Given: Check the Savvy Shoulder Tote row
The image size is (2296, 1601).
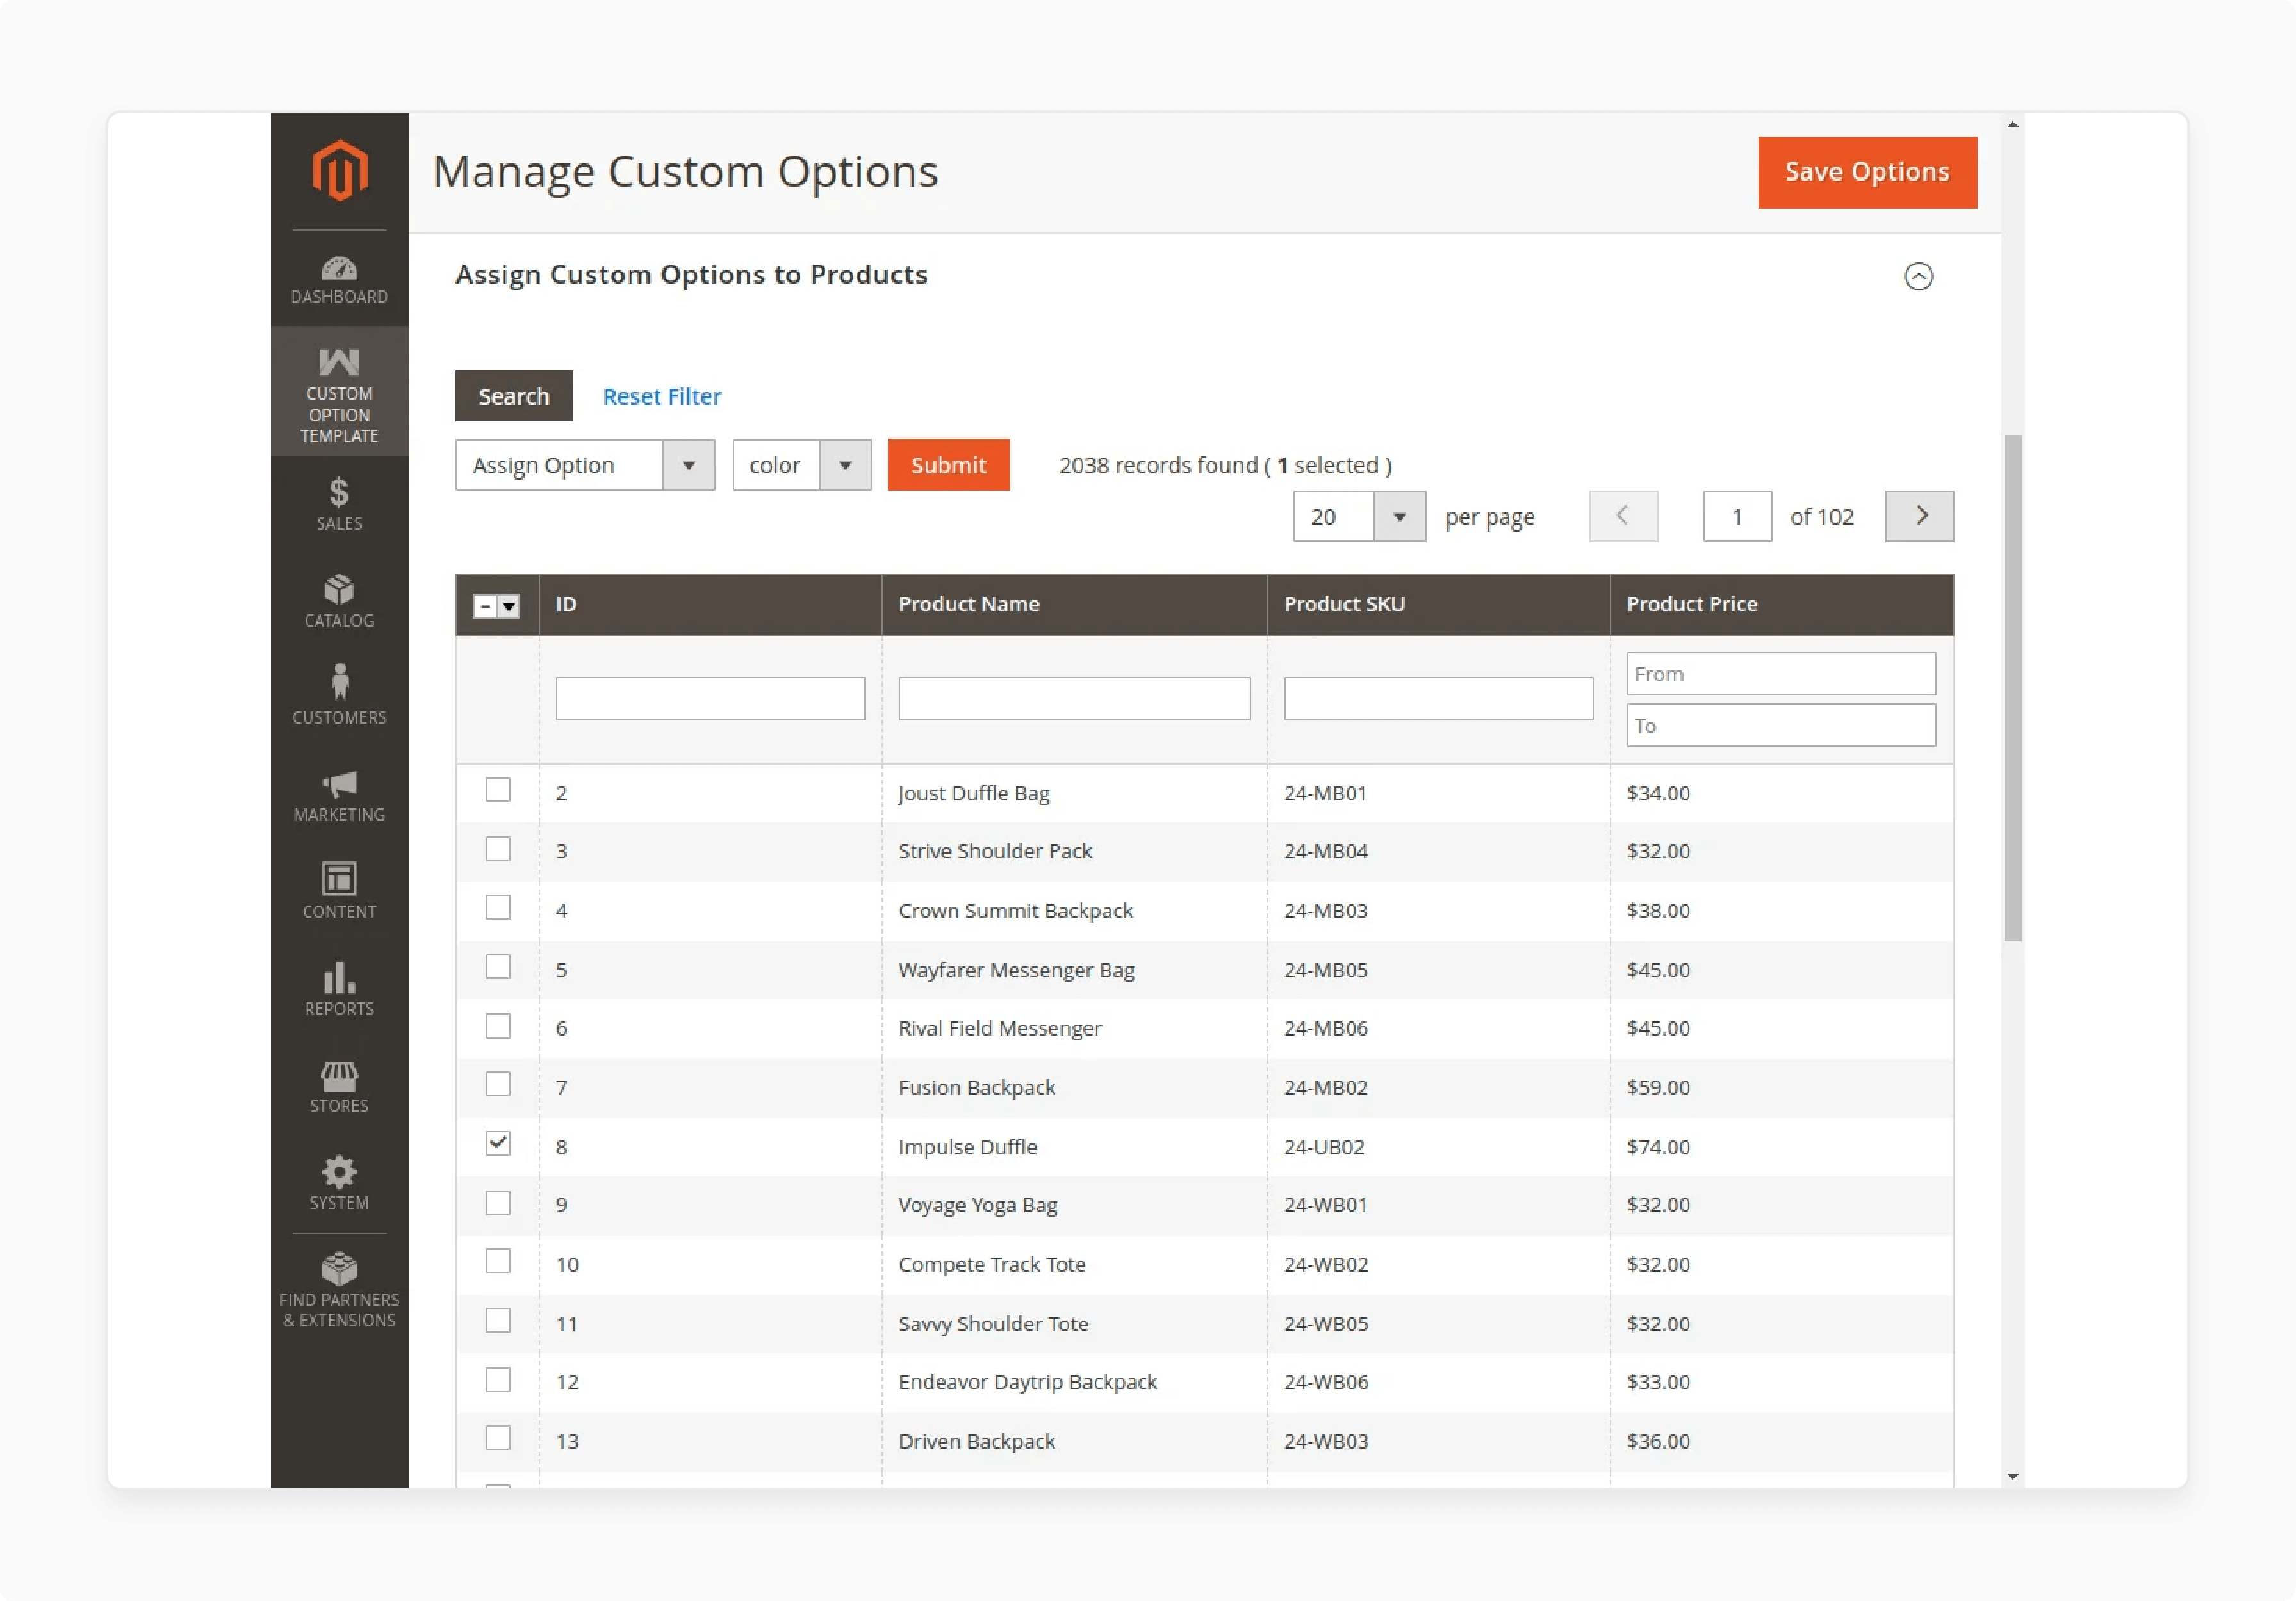Looking at the screenshot, I should coord(498,1321).
